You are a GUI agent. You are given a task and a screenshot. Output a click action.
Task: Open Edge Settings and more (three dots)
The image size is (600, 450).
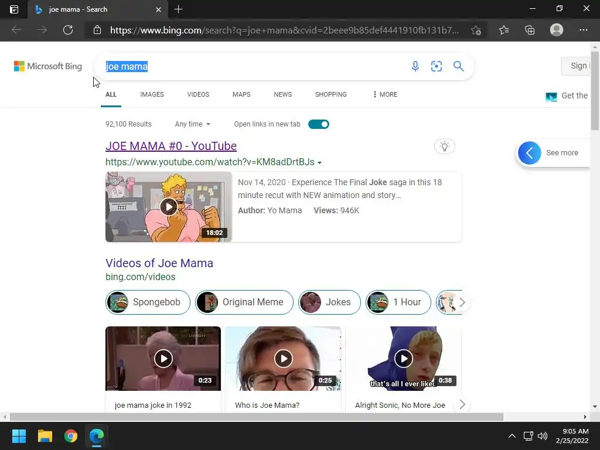(x=583, y=30)
